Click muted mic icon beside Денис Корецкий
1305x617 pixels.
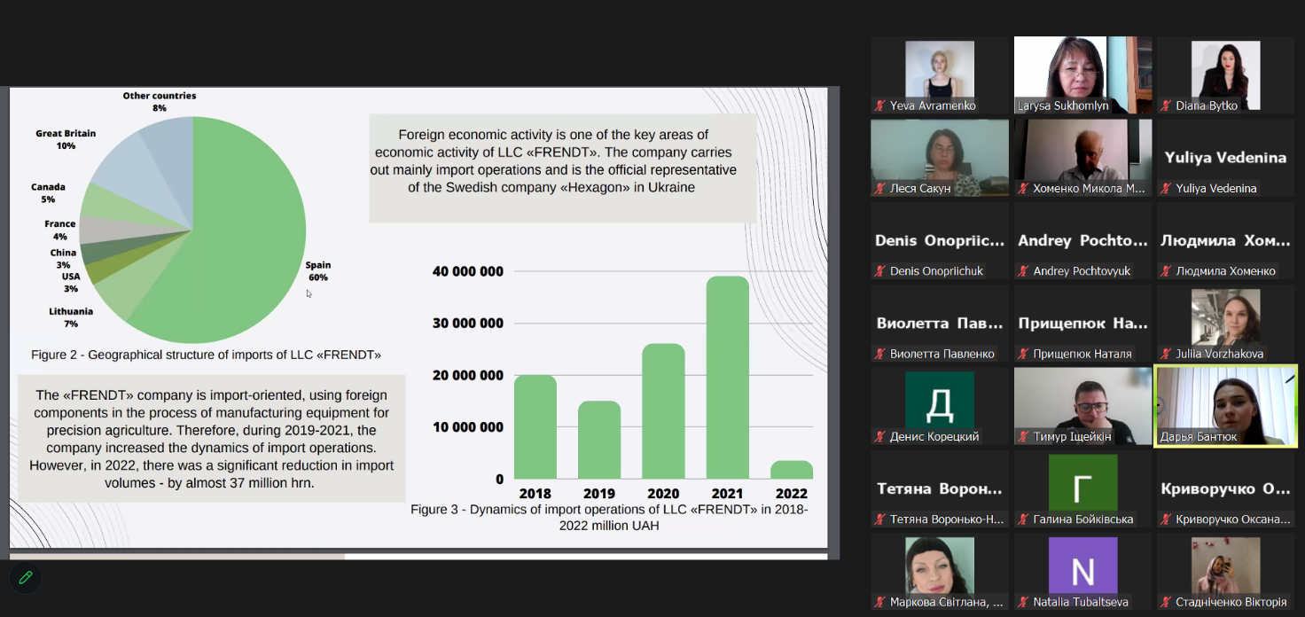coord(880,436)
